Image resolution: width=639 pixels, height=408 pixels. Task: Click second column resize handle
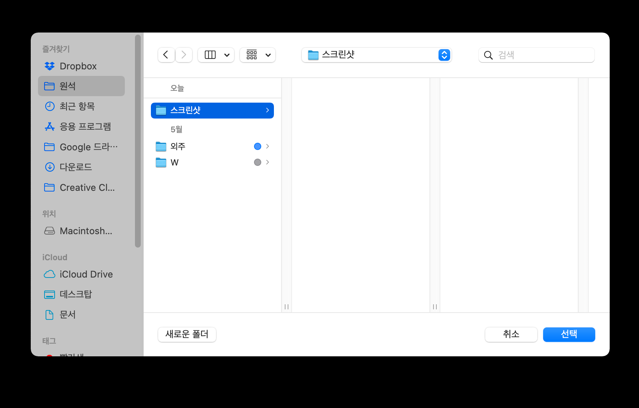[435, 307]
